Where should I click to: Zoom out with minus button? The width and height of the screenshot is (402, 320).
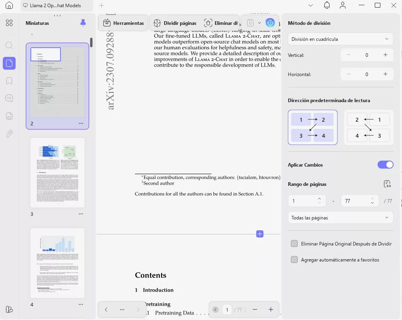255,310
